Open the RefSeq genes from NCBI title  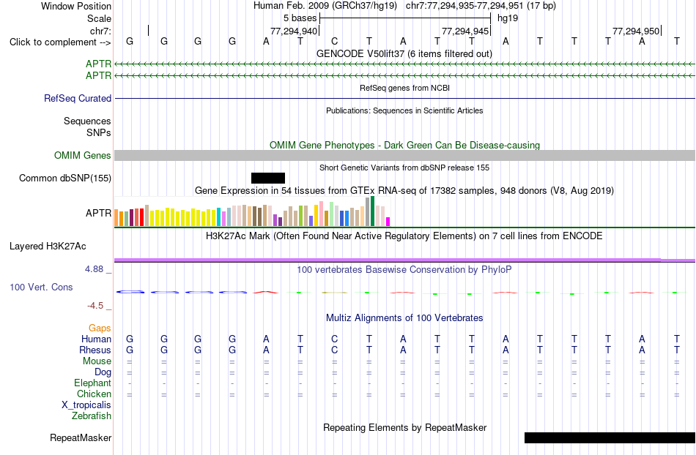404,88
